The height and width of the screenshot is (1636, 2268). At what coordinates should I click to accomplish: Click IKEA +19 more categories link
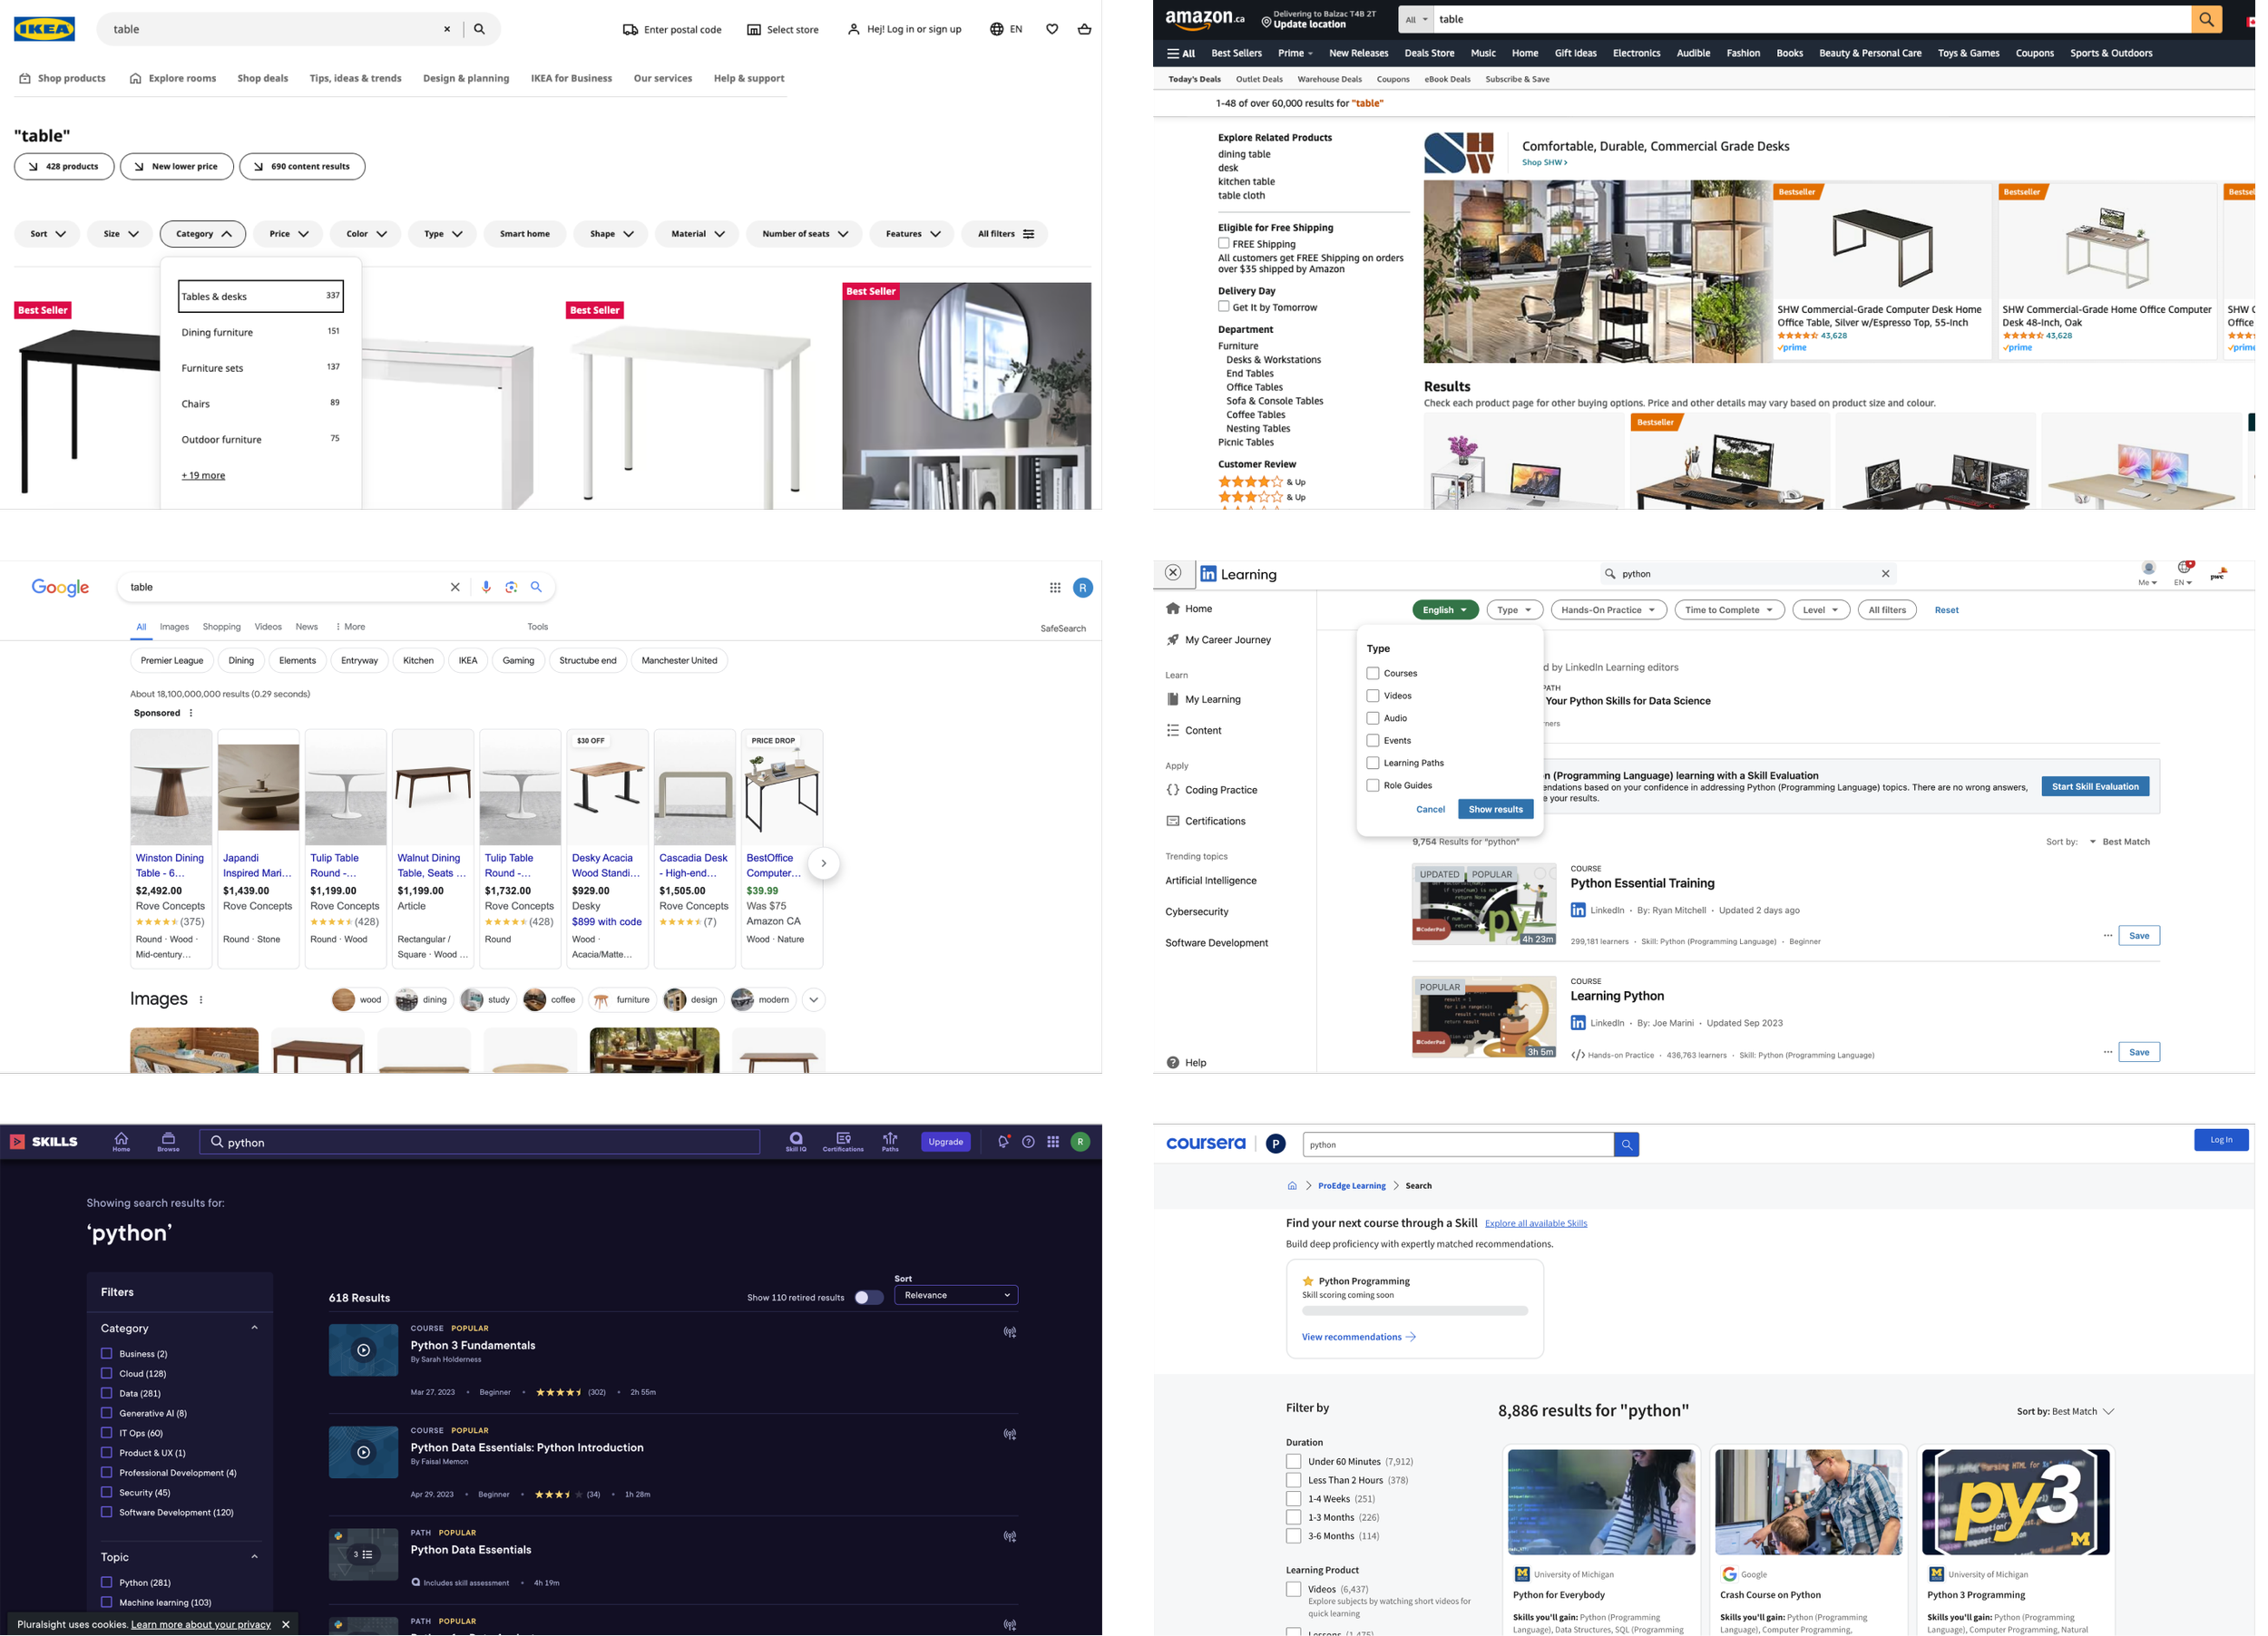click(203, 476)
